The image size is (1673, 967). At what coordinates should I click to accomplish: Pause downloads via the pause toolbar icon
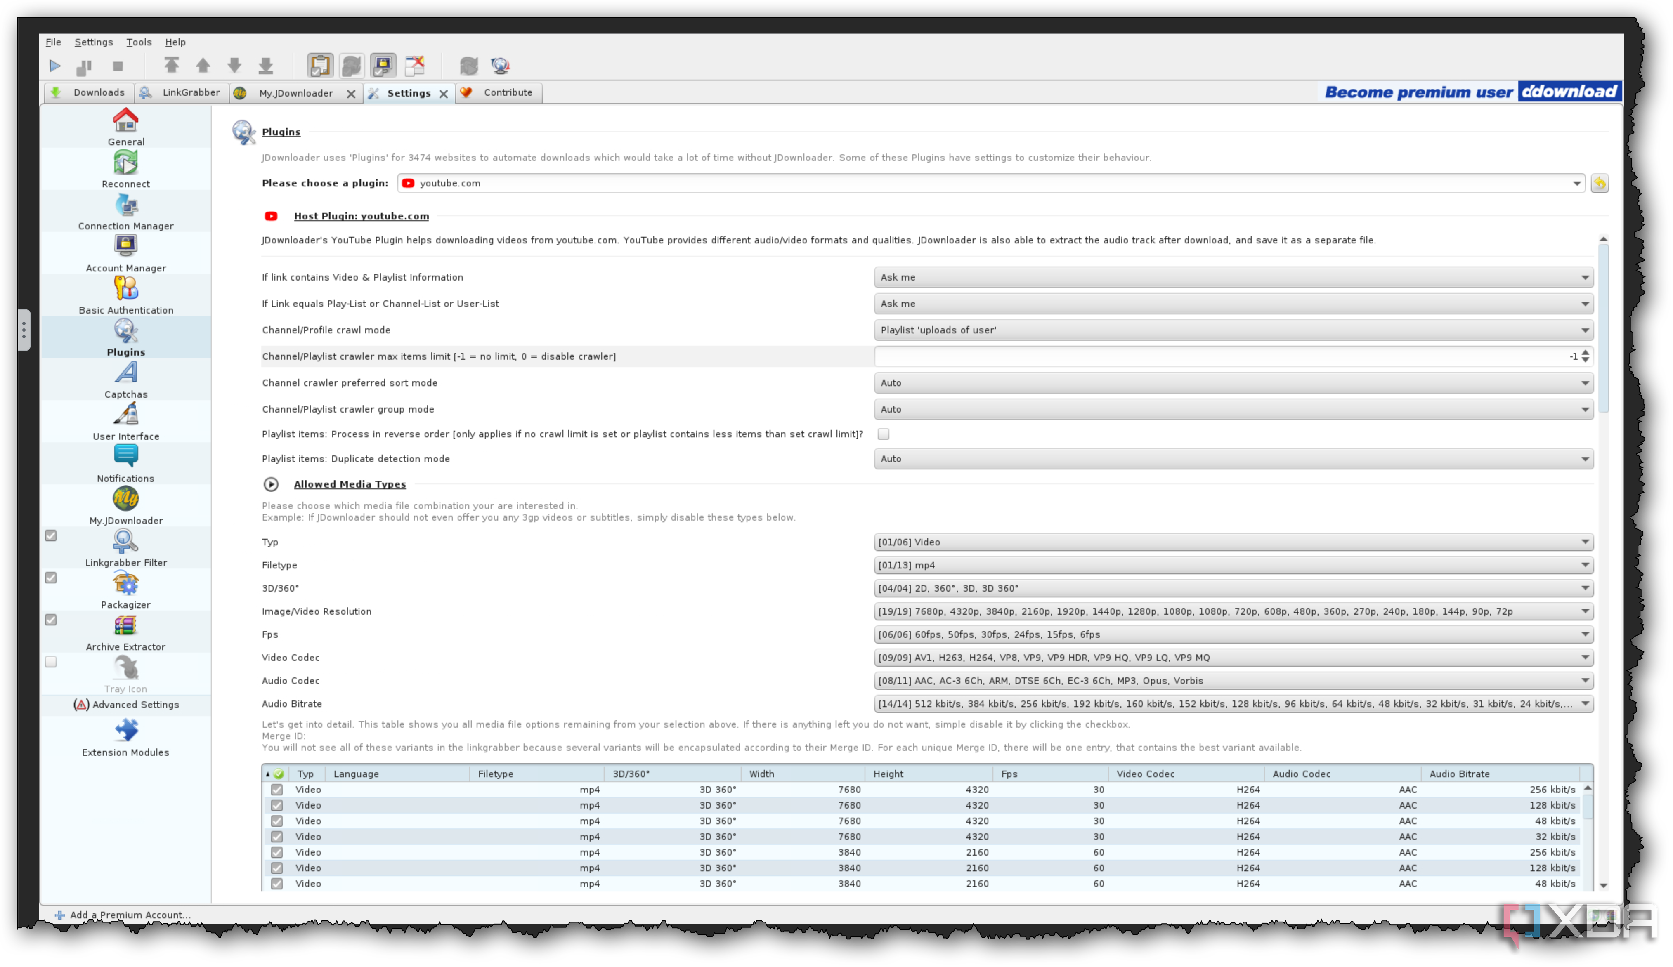(x=84, y=66)
